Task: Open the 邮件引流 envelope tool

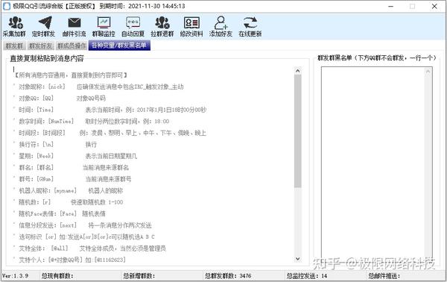Action: [74, 27]
